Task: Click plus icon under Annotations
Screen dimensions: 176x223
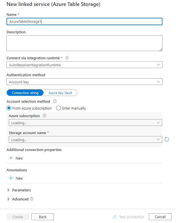Action: pos(11,178)
